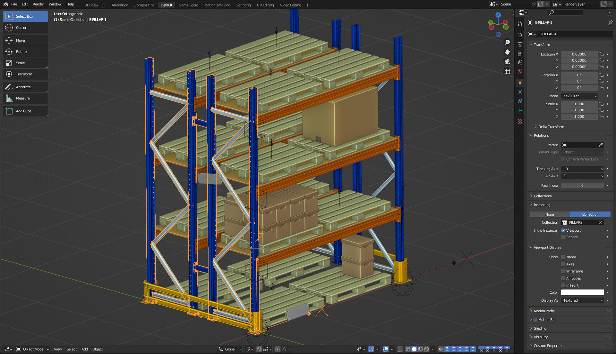Open viewport Add menu

click(84, 349)
